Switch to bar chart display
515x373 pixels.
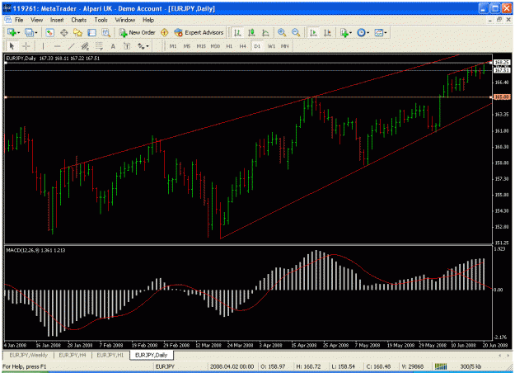[237, 32]
